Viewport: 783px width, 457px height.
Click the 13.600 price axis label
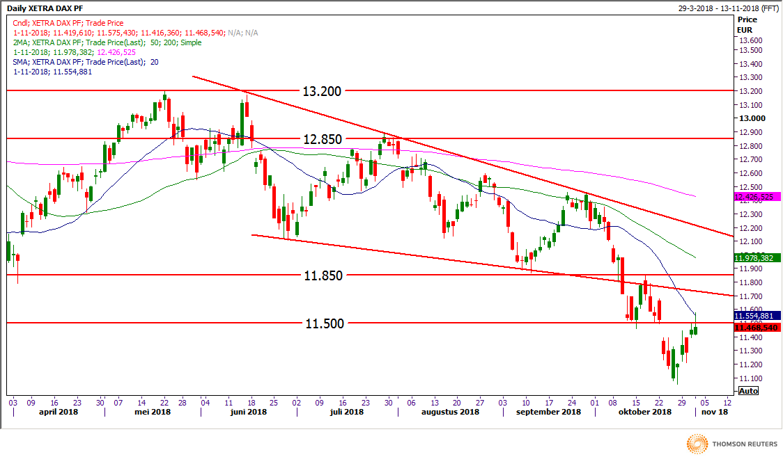coord(750,40)
